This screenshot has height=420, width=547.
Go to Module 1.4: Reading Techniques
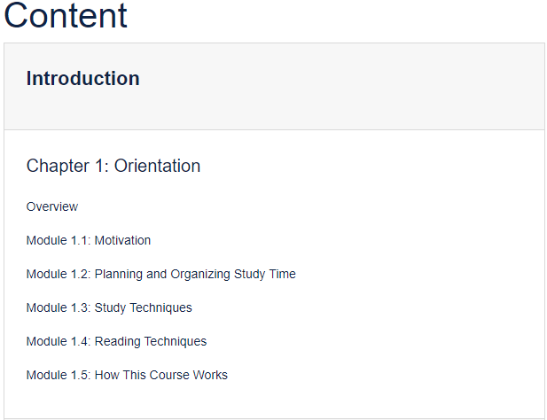pyautogui.click(x=116, y=341)
